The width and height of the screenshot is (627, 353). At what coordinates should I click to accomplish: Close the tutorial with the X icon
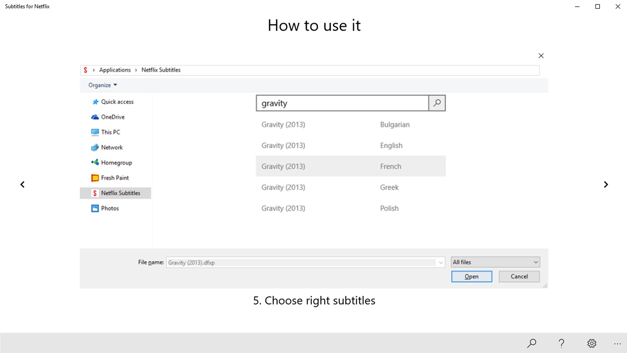[x=541, y=56]
